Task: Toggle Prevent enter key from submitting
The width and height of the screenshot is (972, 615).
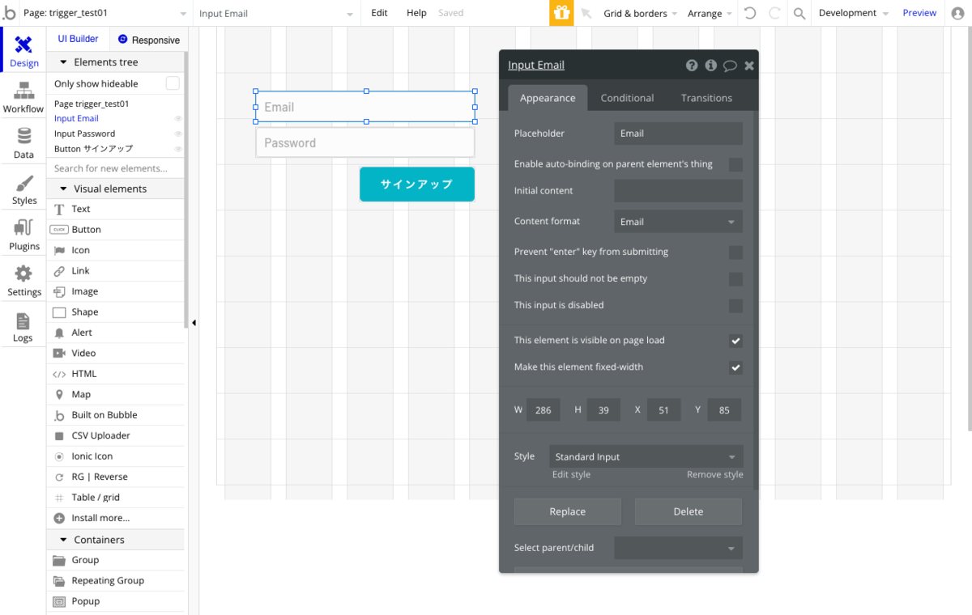Action: click(735, 252)
